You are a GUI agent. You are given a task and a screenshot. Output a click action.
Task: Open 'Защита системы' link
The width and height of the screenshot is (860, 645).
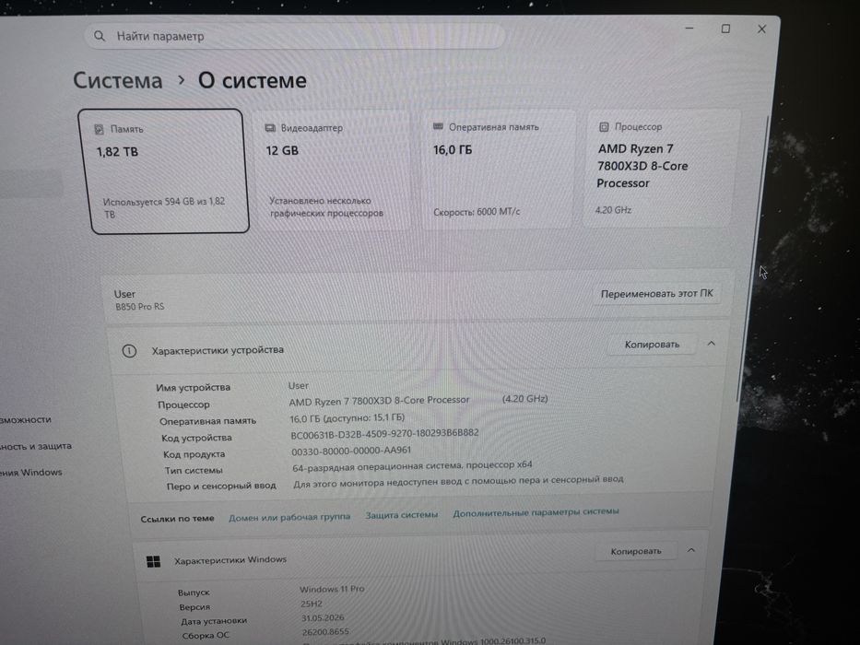tap(402, 515)
